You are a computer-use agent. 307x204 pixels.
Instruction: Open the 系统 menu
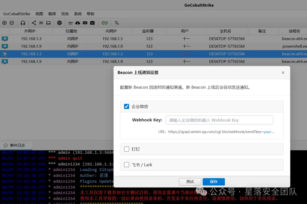pos(78,14)
